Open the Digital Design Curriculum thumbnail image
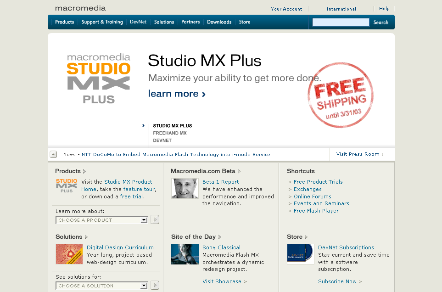 coord(69,254)
